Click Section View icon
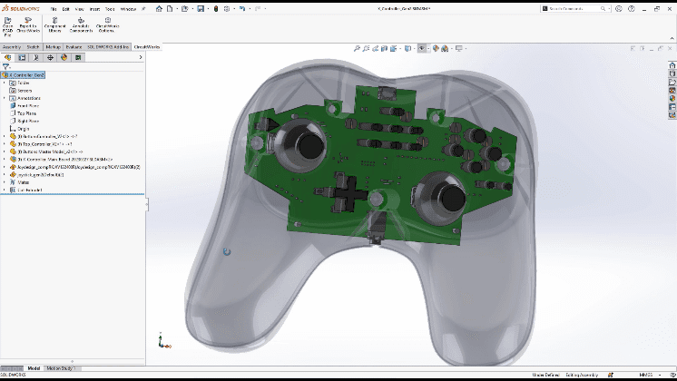 pyautogui.click(x=384, y=49)
